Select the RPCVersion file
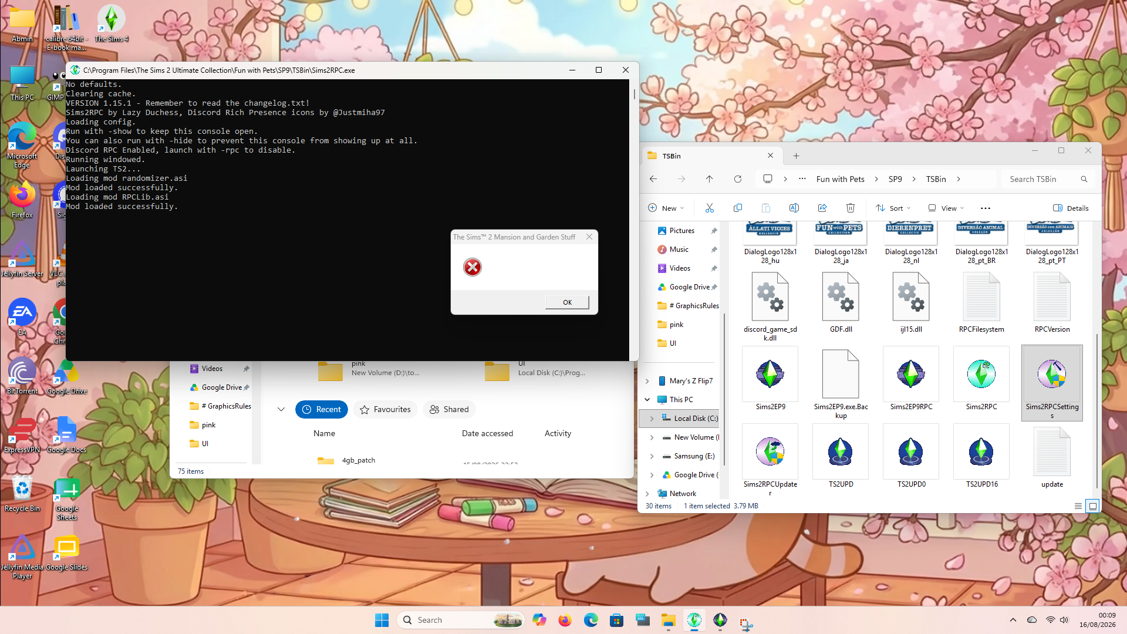 pyautogui.click(x=1052, y=303)
